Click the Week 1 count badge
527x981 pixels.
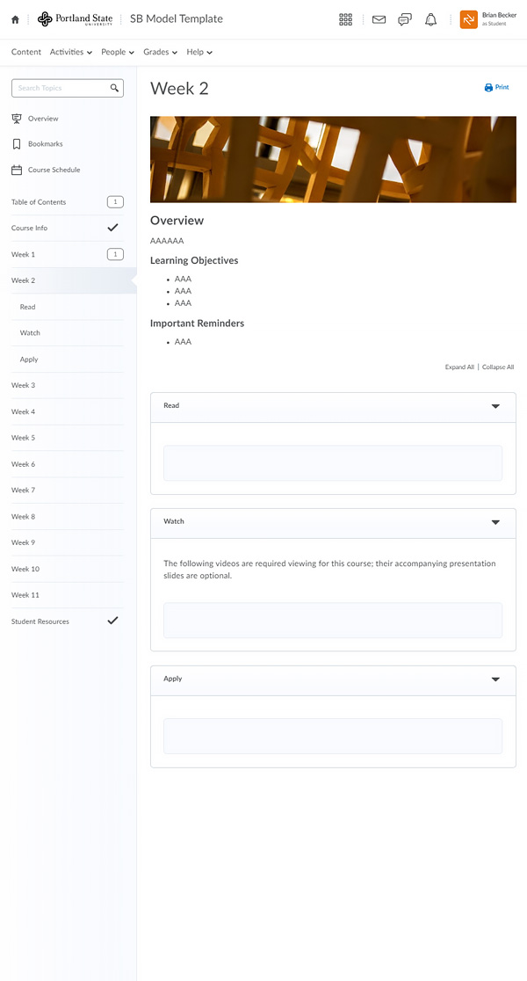115,254
